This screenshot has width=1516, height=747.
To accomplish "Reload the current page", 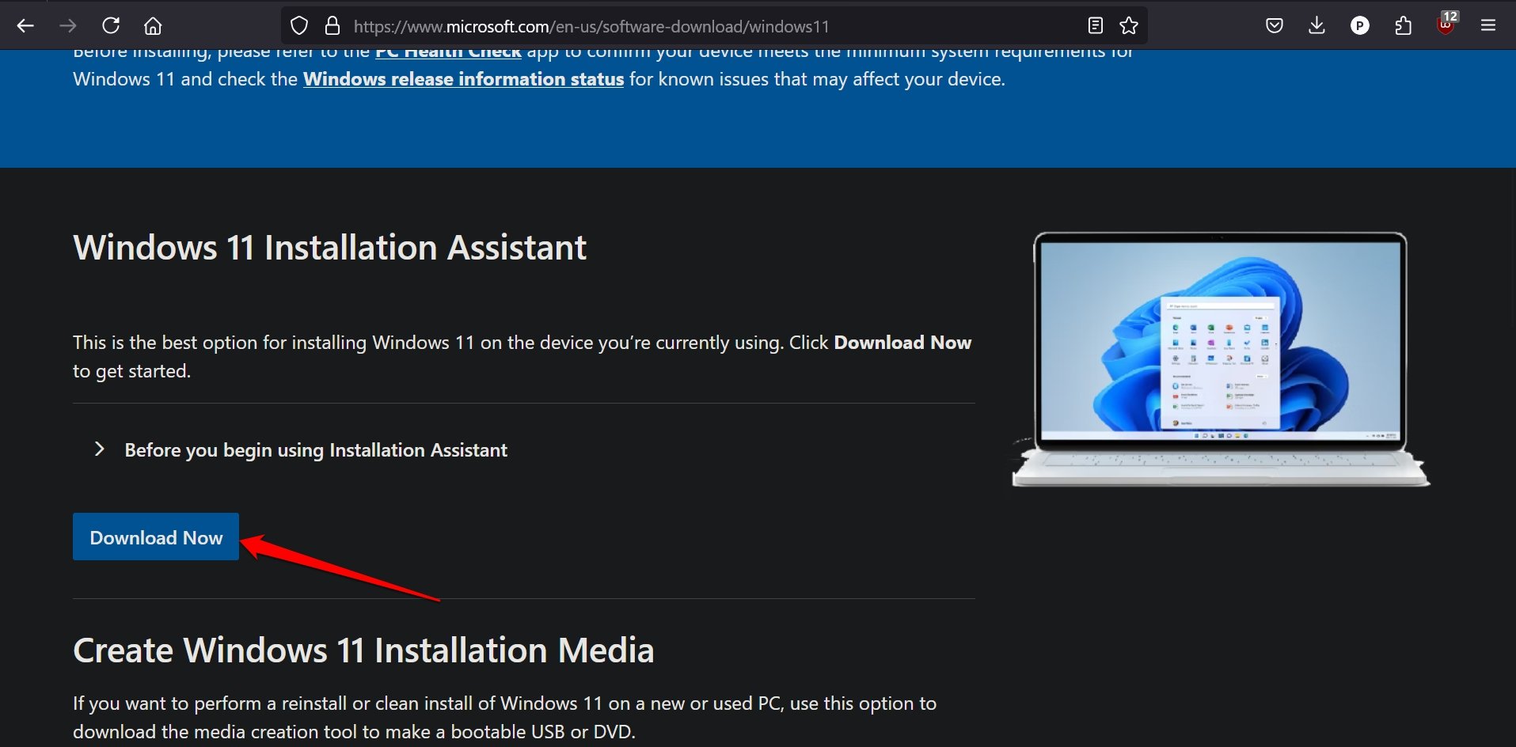I will point(111,26).
